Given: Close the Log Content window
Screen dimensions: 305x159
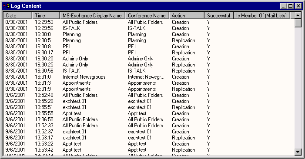Looking at the screenshot, I should coord(298,6).
